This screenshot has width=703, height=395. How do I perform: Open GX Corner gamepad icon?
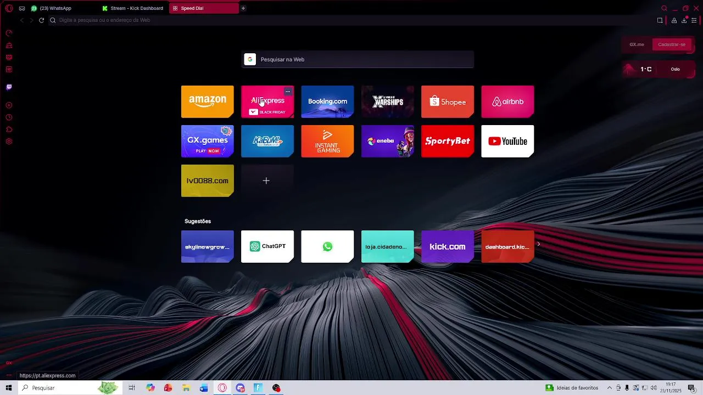tap(22, 8)
